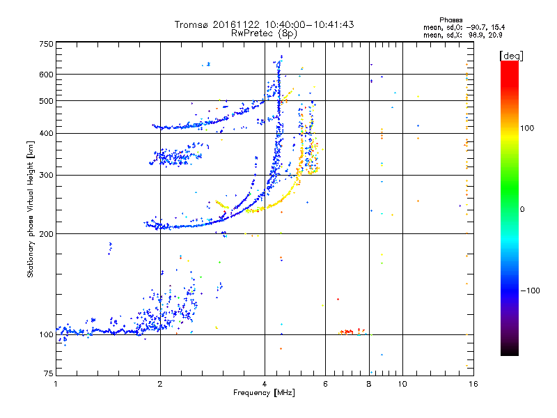
Task: Click the x-axis tick label '6'
Action: point(325,384)
